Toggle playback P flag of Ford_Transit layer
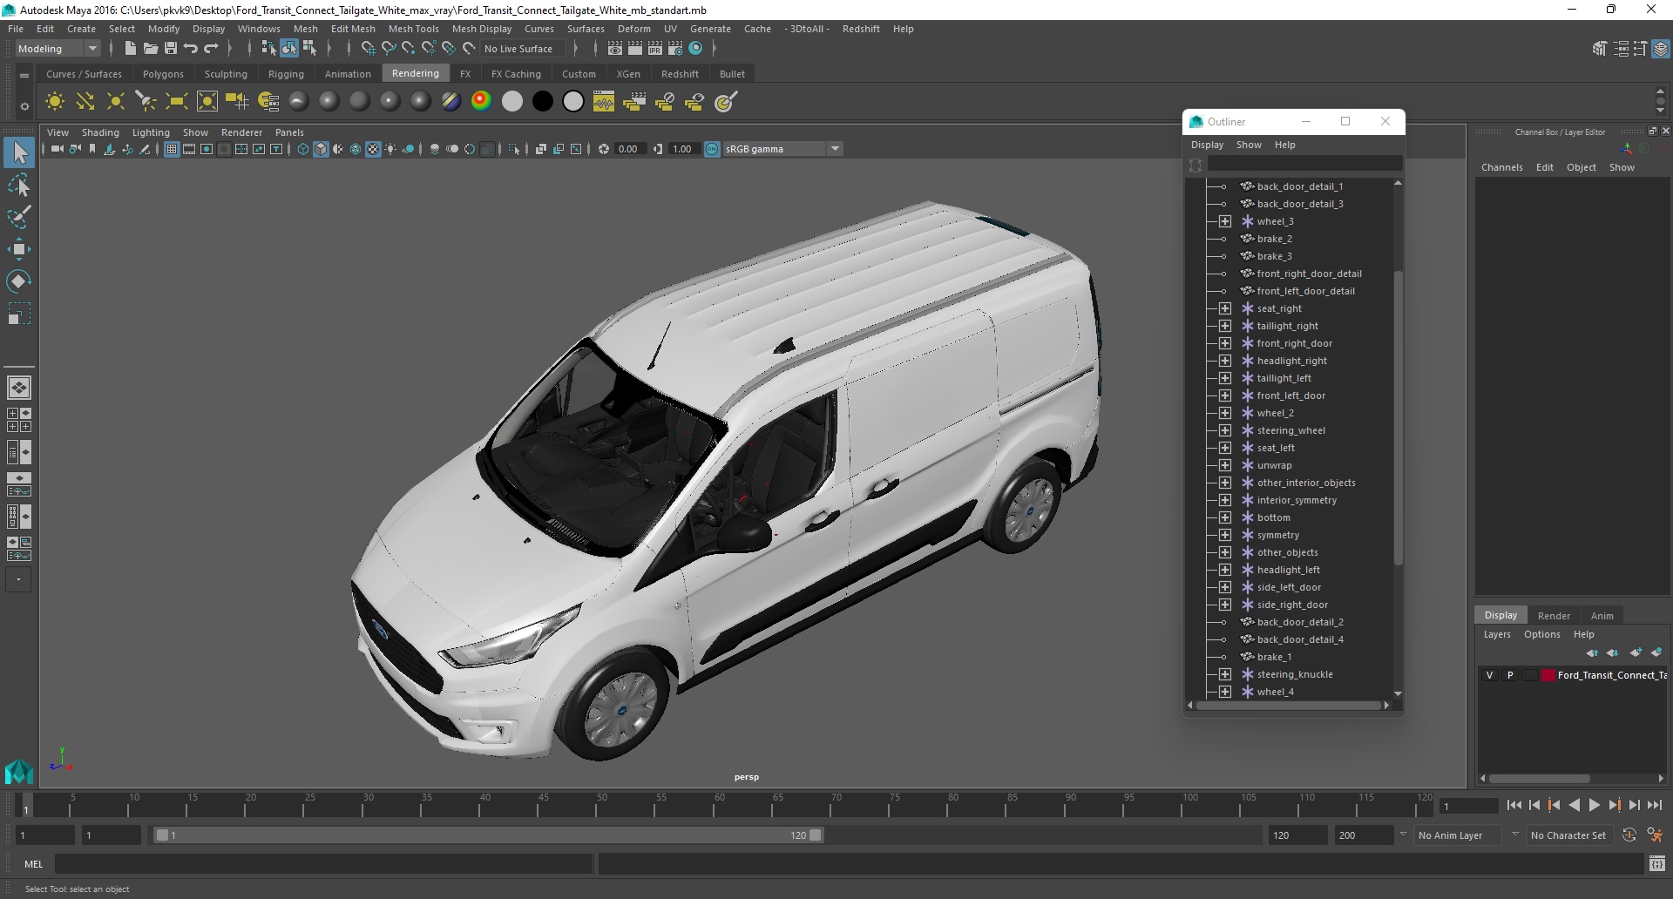 pyautogui.click(x=1510, y=675)
